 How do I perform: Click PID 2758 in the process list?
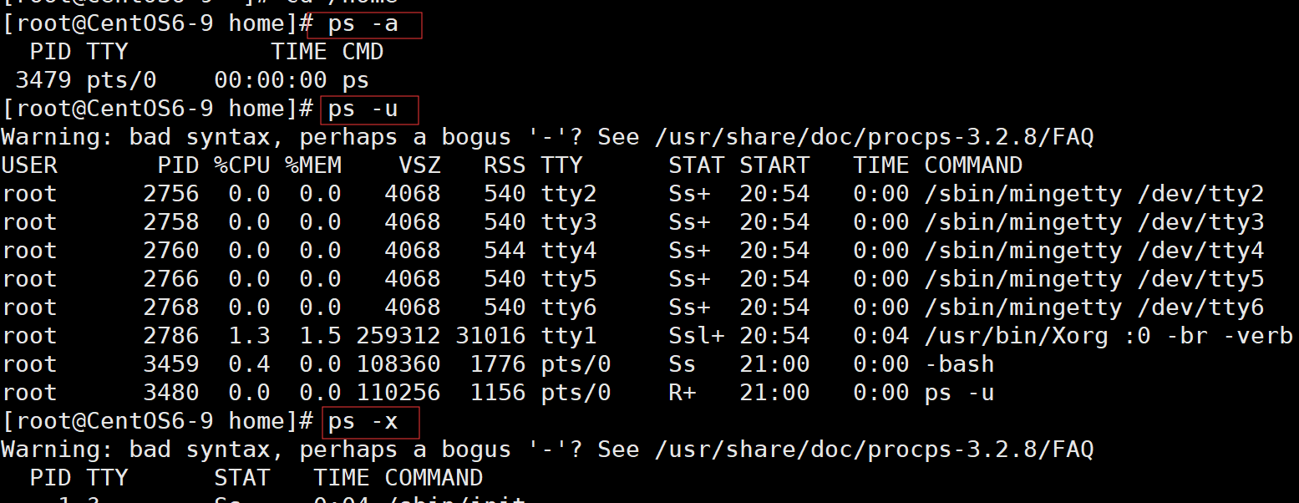click(170, 222)
